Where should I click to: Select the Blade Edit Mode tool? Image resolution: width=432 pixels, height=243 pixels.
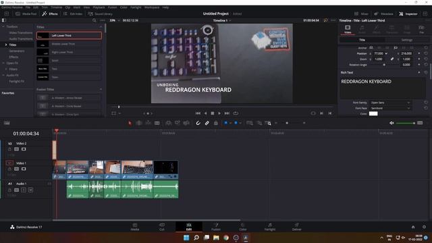point(157,123)
